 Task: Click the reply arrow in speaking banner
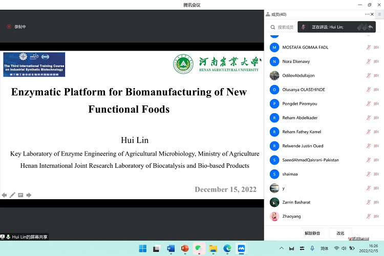click(x=370, y=27)
